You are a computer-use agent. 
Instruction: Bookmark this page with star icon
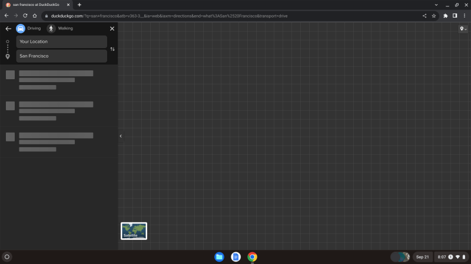point(434,16)
